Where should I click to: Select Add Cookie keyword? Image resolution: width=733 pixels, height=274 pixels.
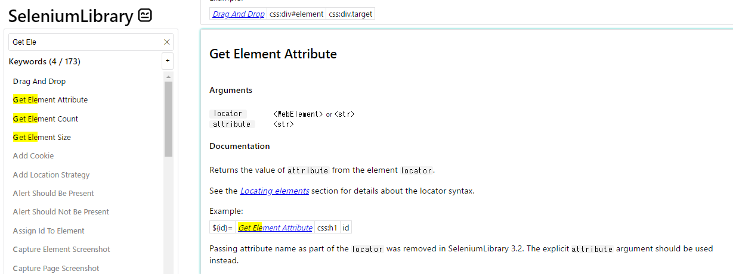(33, 155)
